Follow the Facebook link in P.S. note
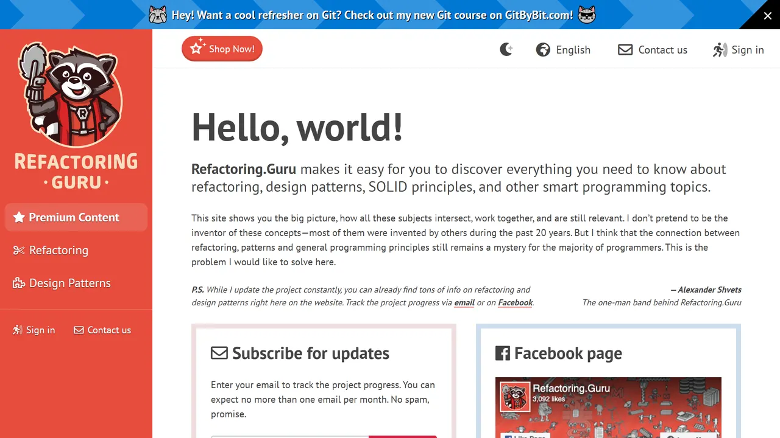 click(516, 302)
